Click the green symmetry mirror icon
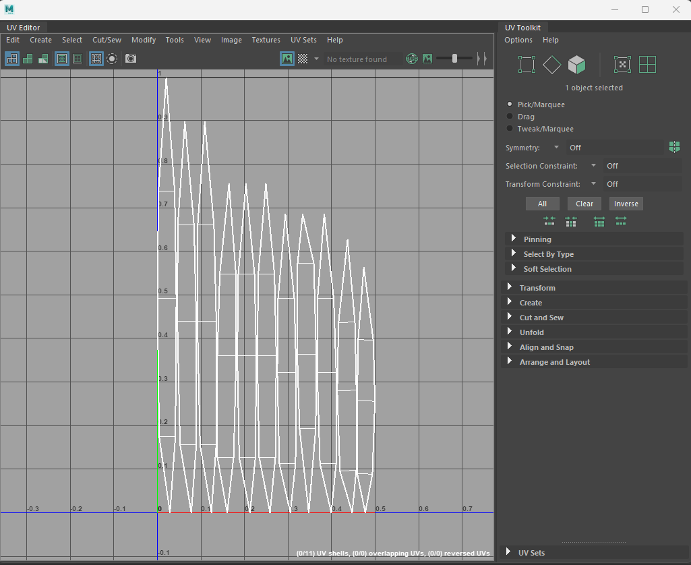The height and width of the screenshot is (565, 691). (x=673, y=147)
